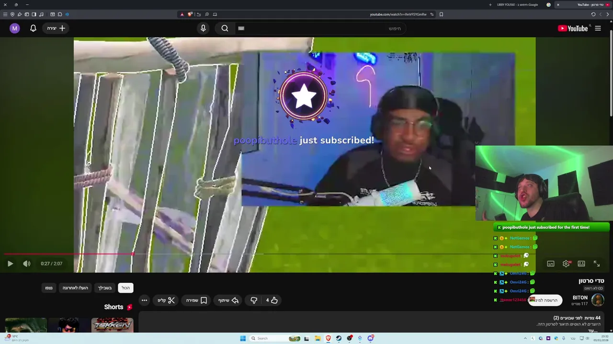Mute the video volume icon
This screenshot has height=344, width=613.
point(27,264)
